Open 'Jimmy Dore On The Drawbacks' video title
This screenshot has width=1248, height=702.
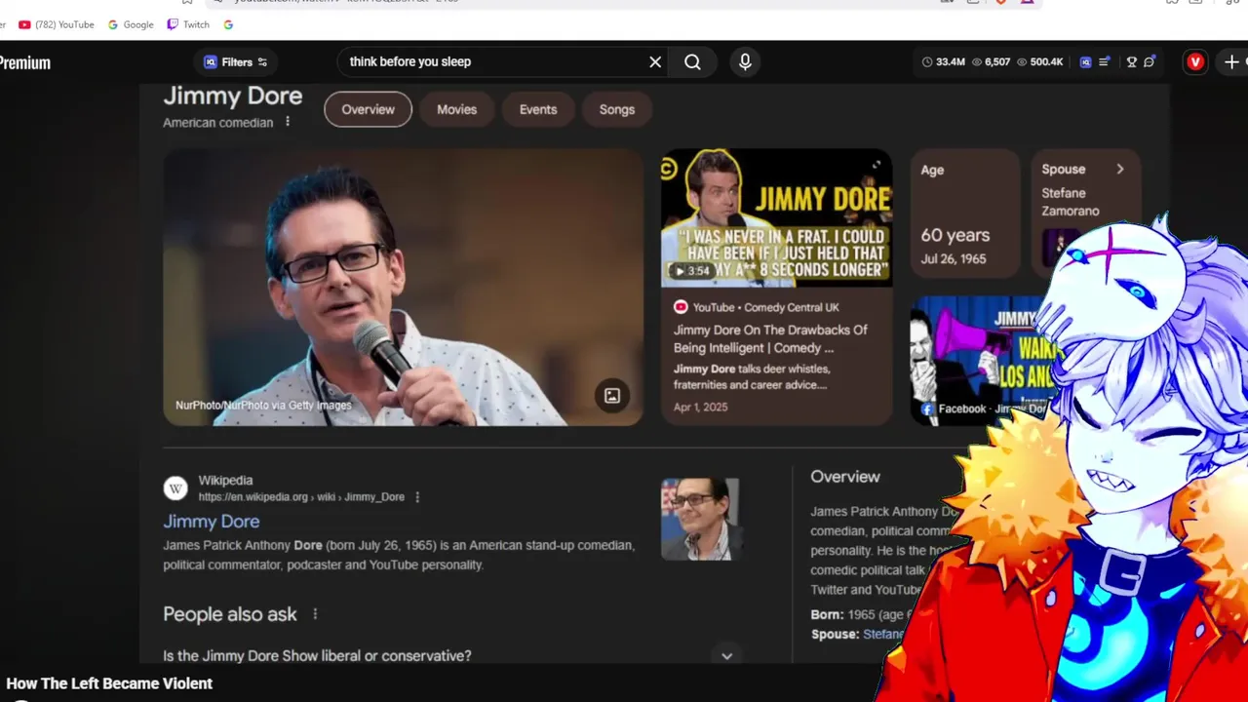pyautogui.click(x=769, y=338)
